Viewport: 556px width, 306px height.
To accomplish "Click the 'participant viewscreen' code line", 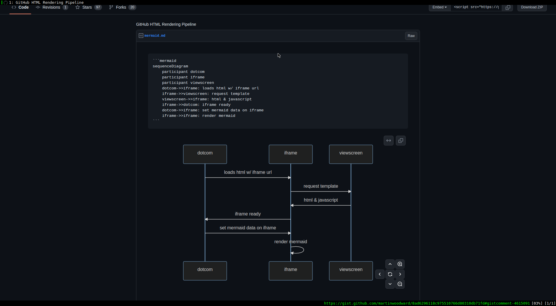I will pos(188,83).
